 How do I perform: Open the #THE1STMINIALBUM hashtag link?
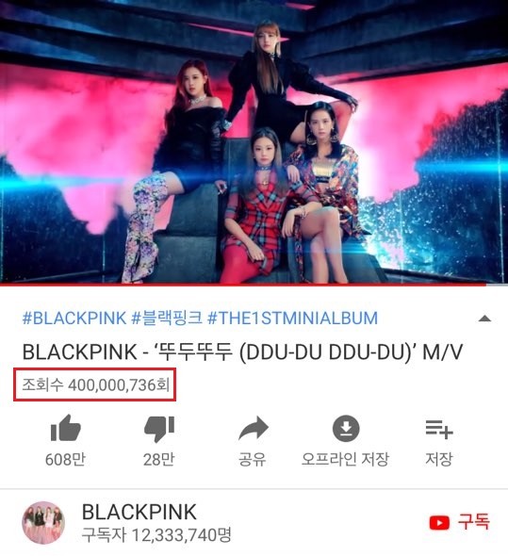coord(293,319)
